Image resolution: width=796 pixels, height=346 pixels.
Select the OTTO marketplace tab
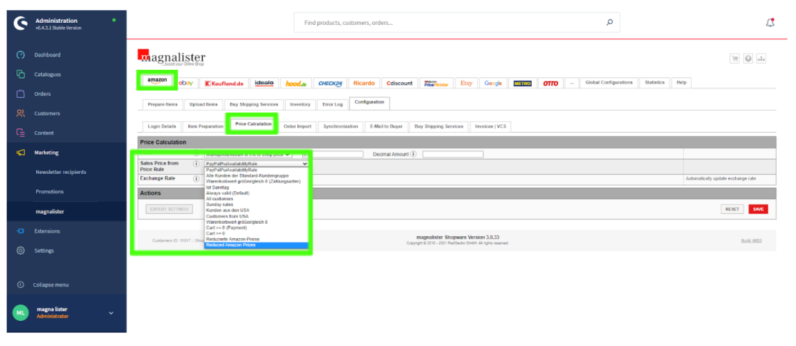(550, 83)
